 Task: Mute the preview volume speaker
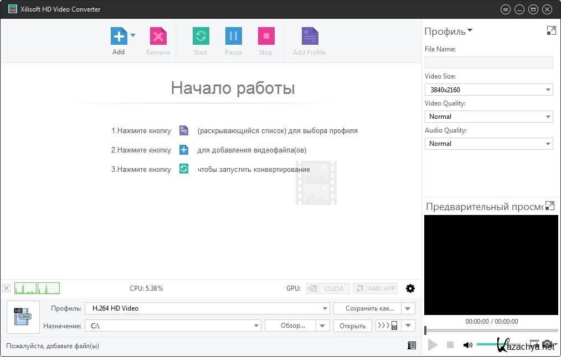pos(468,345)
